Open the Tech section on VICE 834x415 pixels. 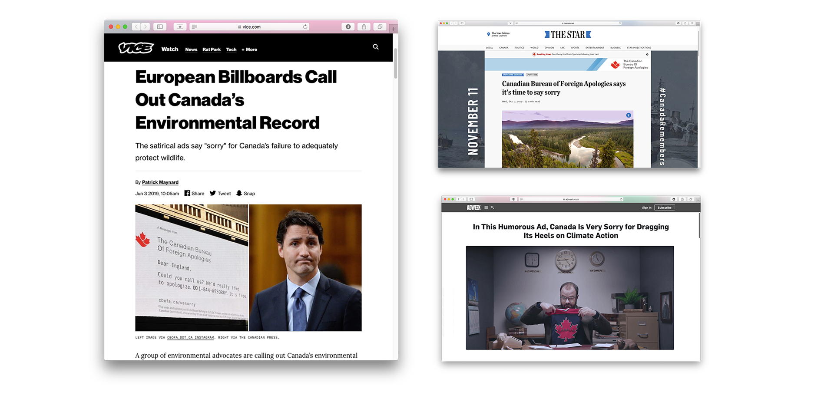(x=231, y=49)
